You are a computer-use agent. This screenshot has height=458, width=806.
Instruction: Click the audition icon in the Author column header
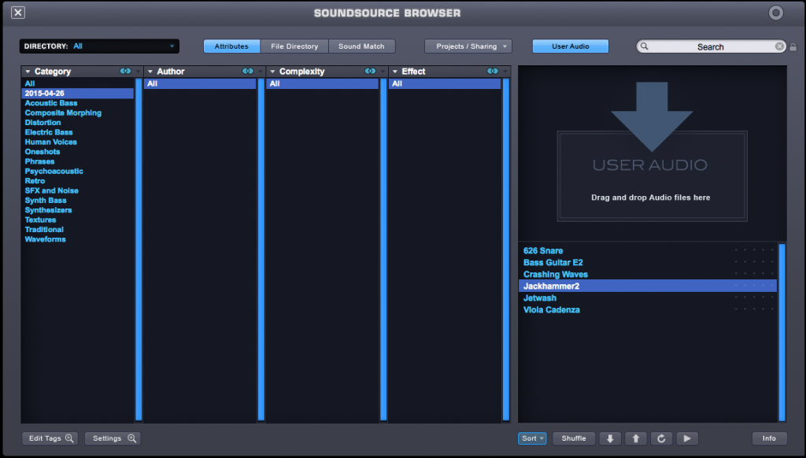(247, 71)
